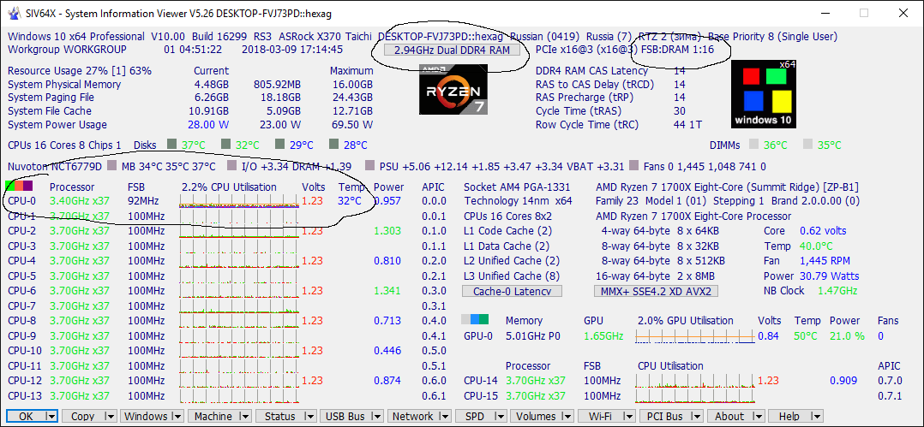Image resolution: width=924 pixels, height=427 pixels.
Task: Click the Cache-0 Latency button
Action: coord(512,291)
